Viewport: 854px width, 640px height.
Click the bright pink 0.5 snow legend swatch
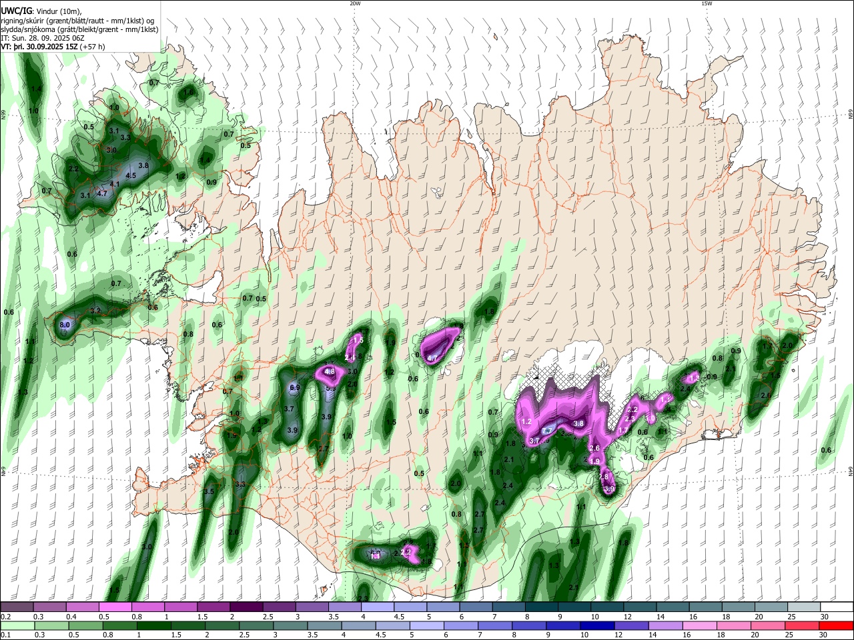pos(115,607)
